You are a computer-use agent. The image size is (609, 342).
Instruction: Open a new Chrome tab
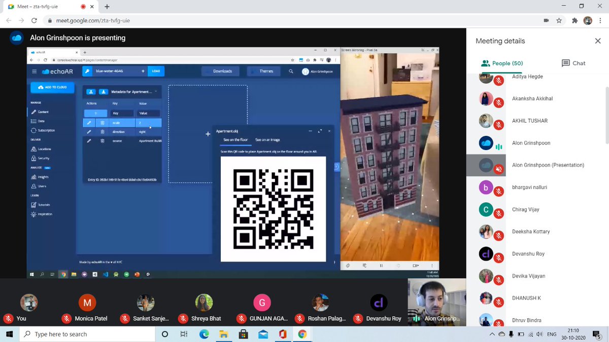coord(107,7)
